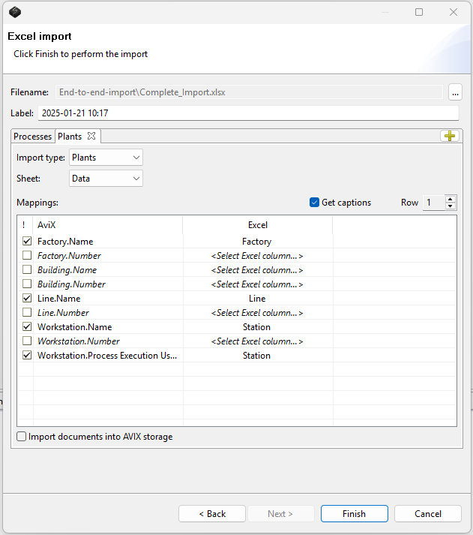Viewport: 473px width, 535px height.
Task: Decrease the Row value with down arrow
Action: tap(450, 206)
